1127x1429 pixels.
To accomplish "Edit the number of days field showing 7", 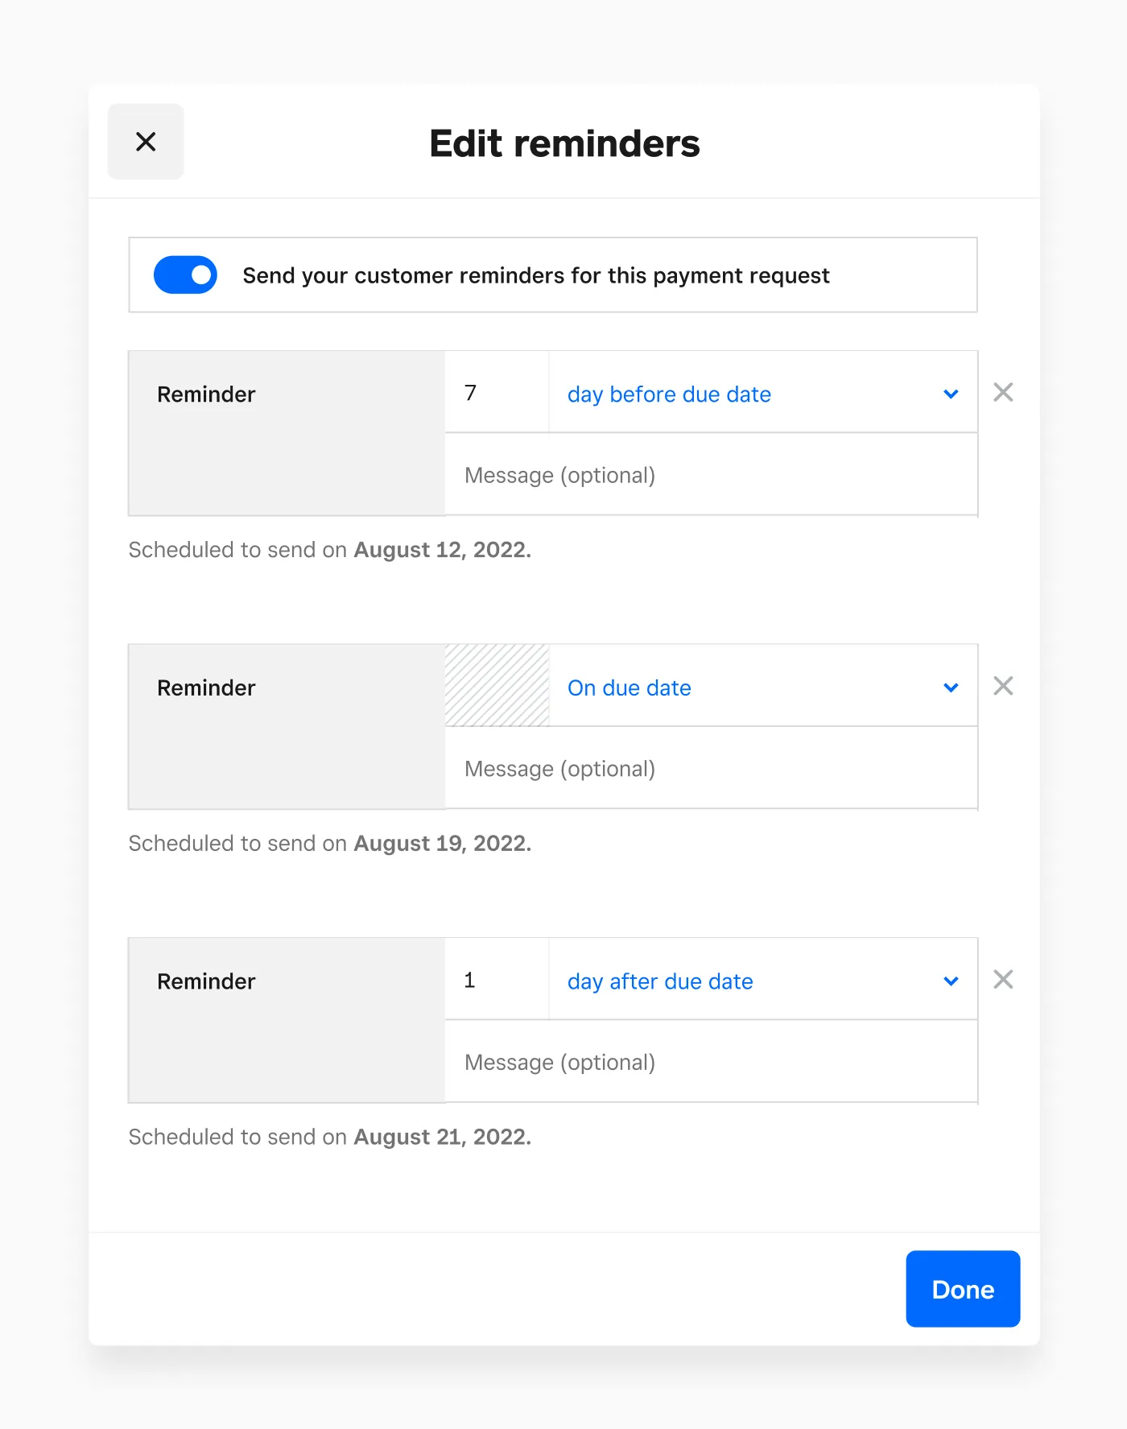I will 496,393.
